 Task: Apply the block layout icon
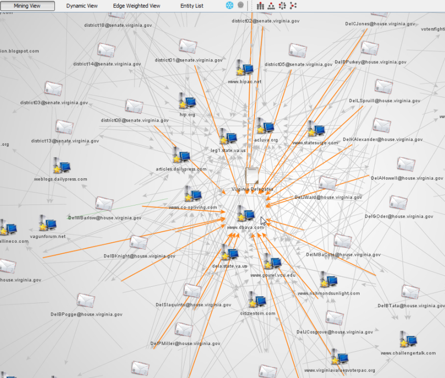click(260, 6)
